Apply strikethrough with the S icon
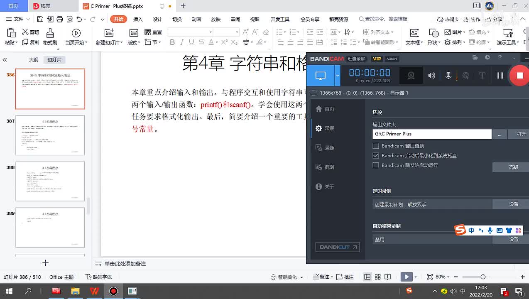This screenshot has height=299, width=529. [201, 42]
